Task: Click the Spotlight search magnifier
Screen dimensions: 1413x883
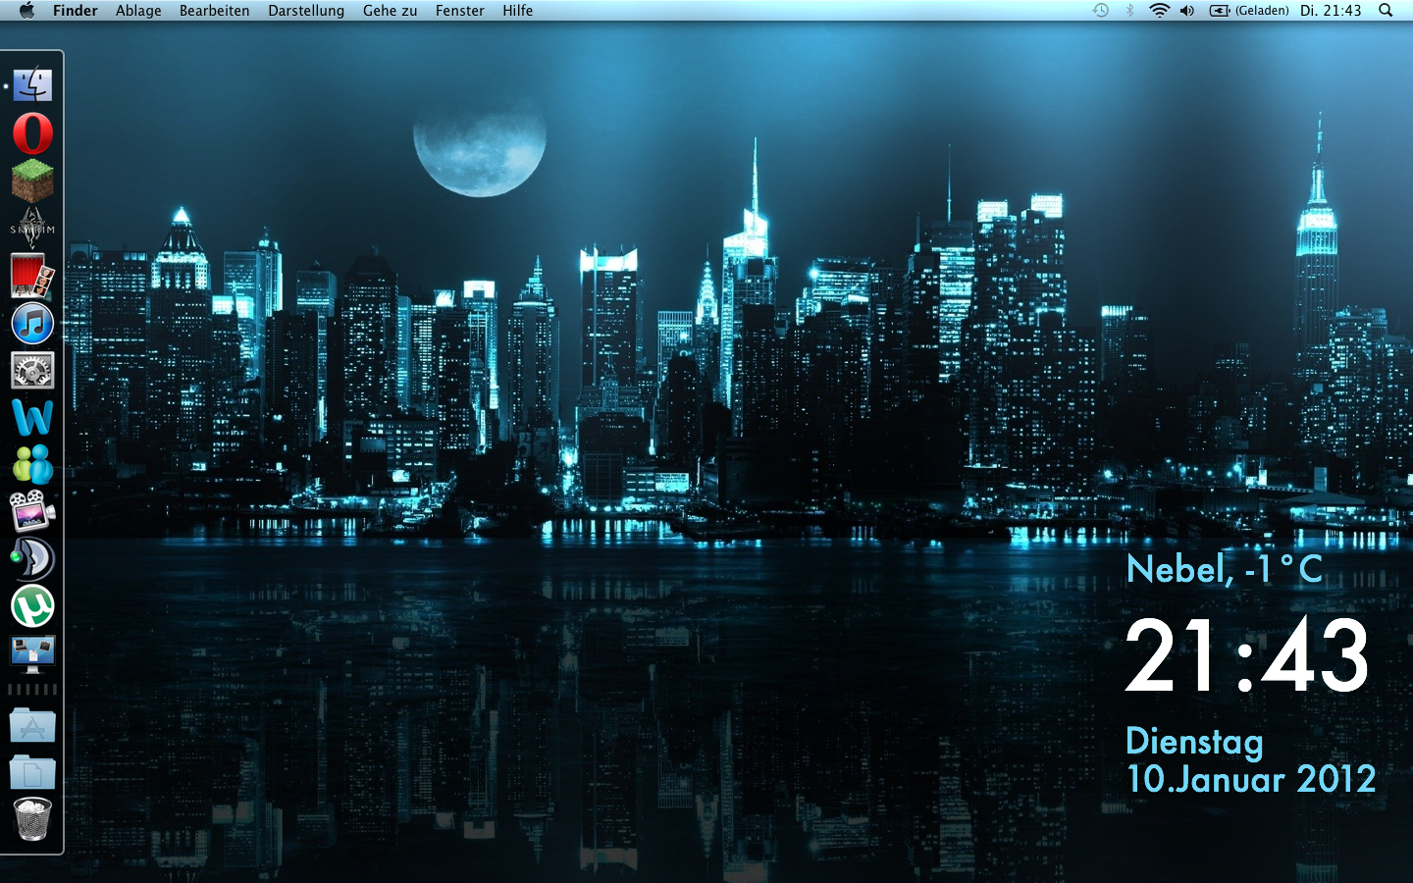Action: (1386, 11)
